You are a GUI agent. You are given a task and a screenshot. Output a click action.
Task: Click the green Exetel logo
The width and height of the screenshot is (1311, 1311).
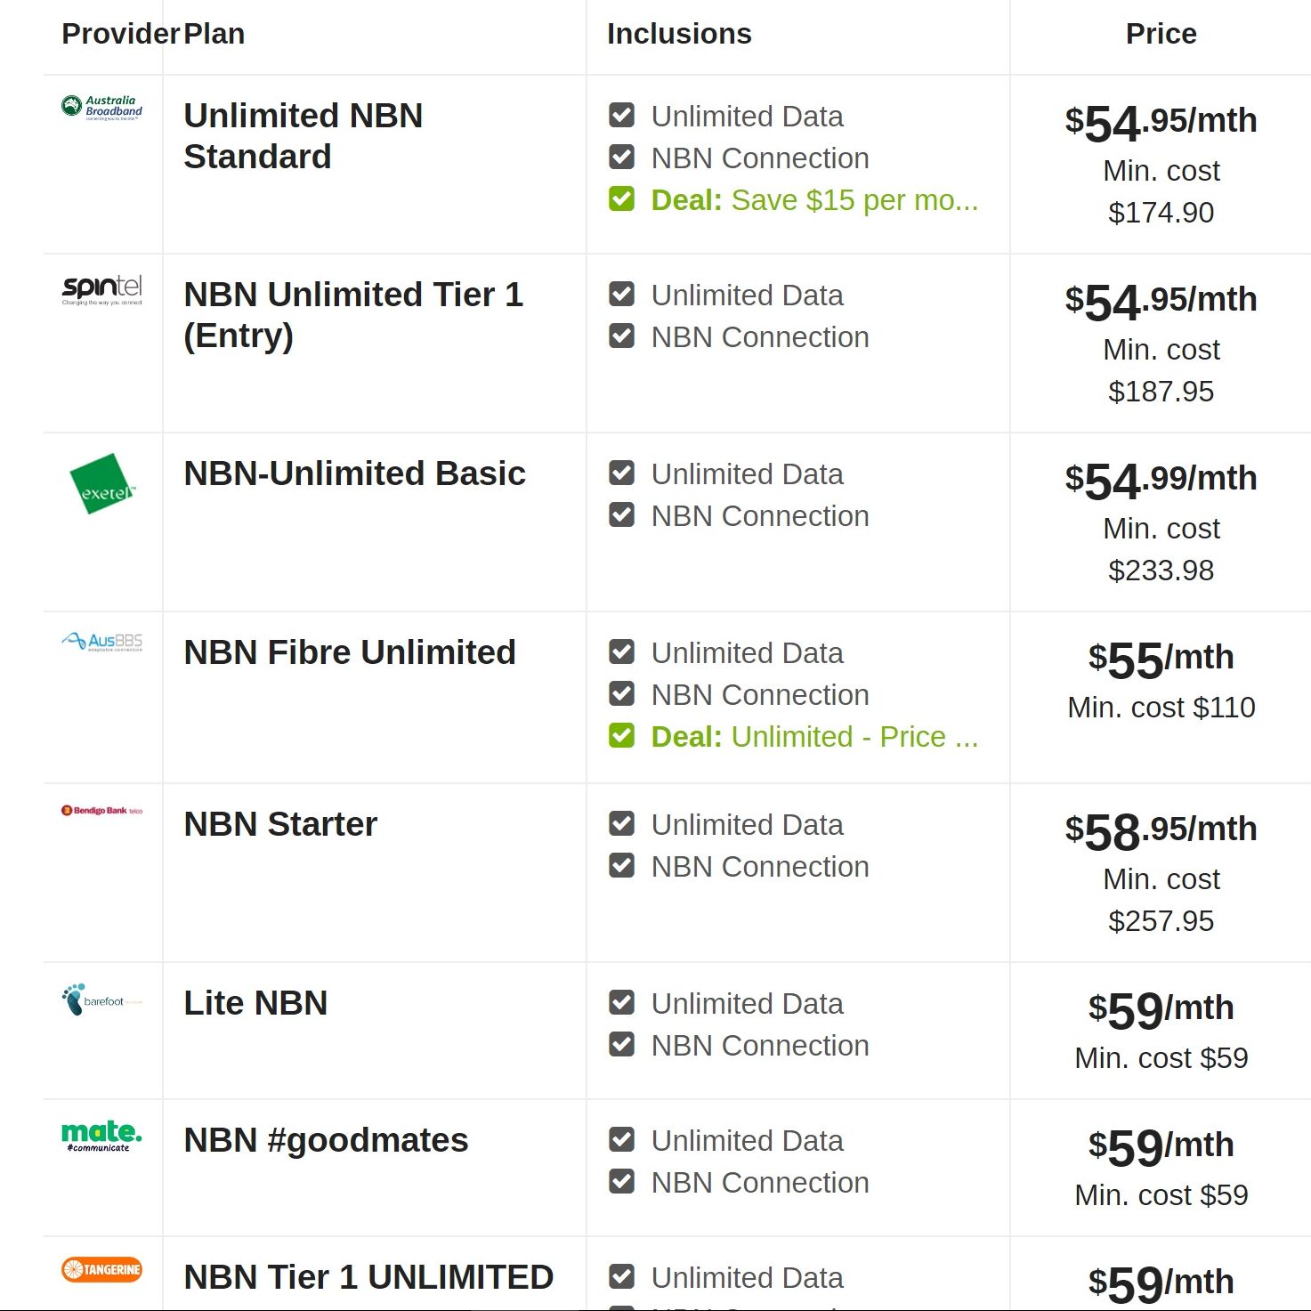tap(102, 484)
